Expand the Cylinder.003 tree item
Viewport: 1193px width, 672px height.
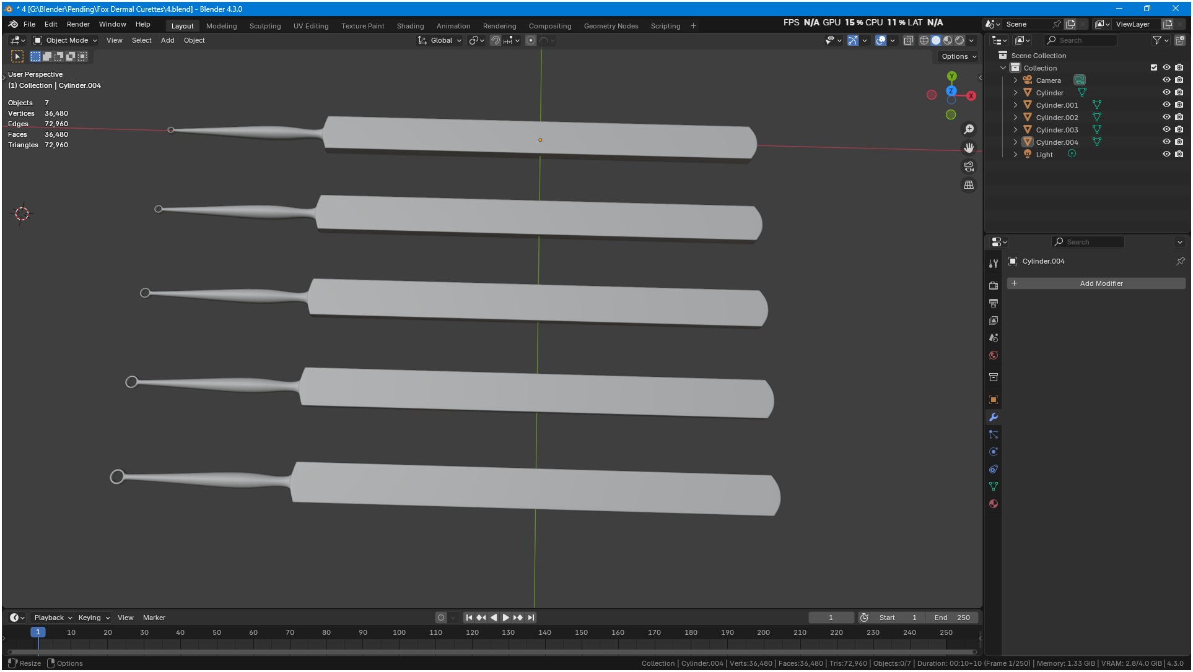[x=1015, y=130]
